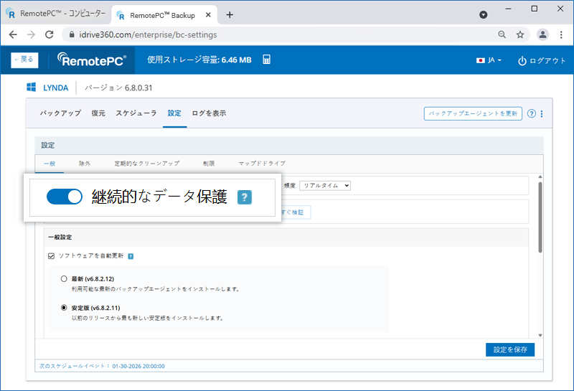574x391 pixels.
Task: Open a new browser tab with plus
Action: (230, 14)
